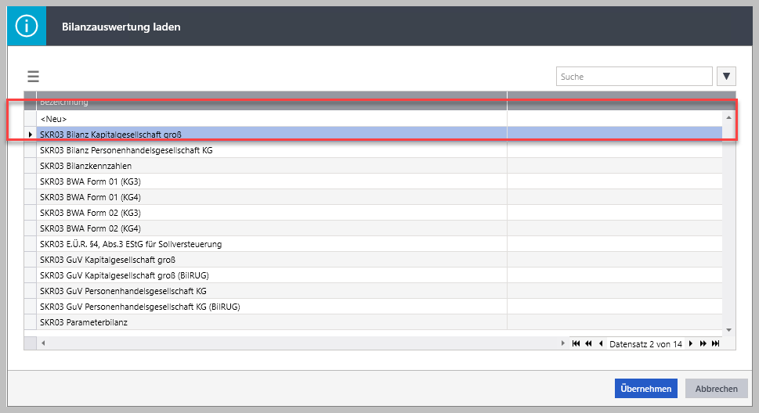Screen dimensions: 759x413
Task: Click the horizontal scrollbar left arrow
Action: click(x=42, y=343)
